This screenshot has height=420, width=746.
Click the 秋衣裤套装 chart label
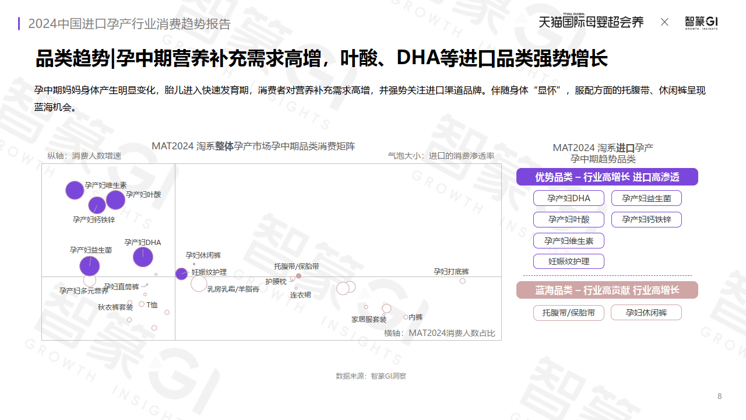pos(115,307)
